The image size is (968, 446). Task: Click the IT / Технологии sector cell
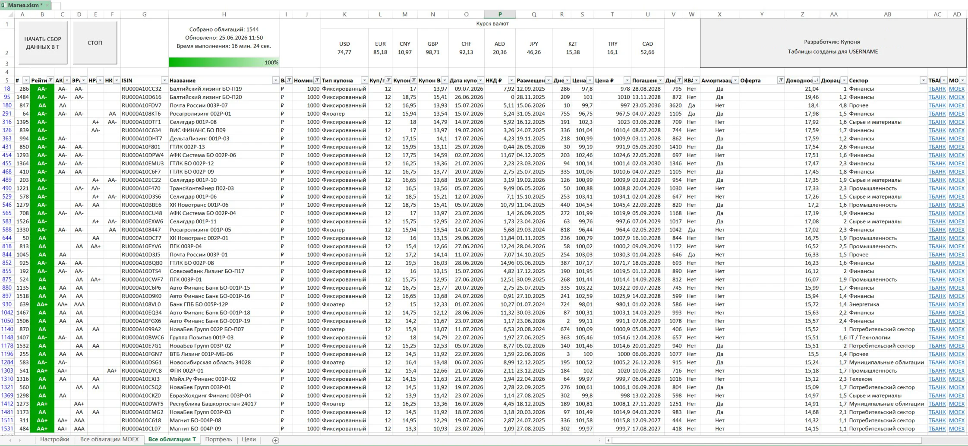[887, 338]
